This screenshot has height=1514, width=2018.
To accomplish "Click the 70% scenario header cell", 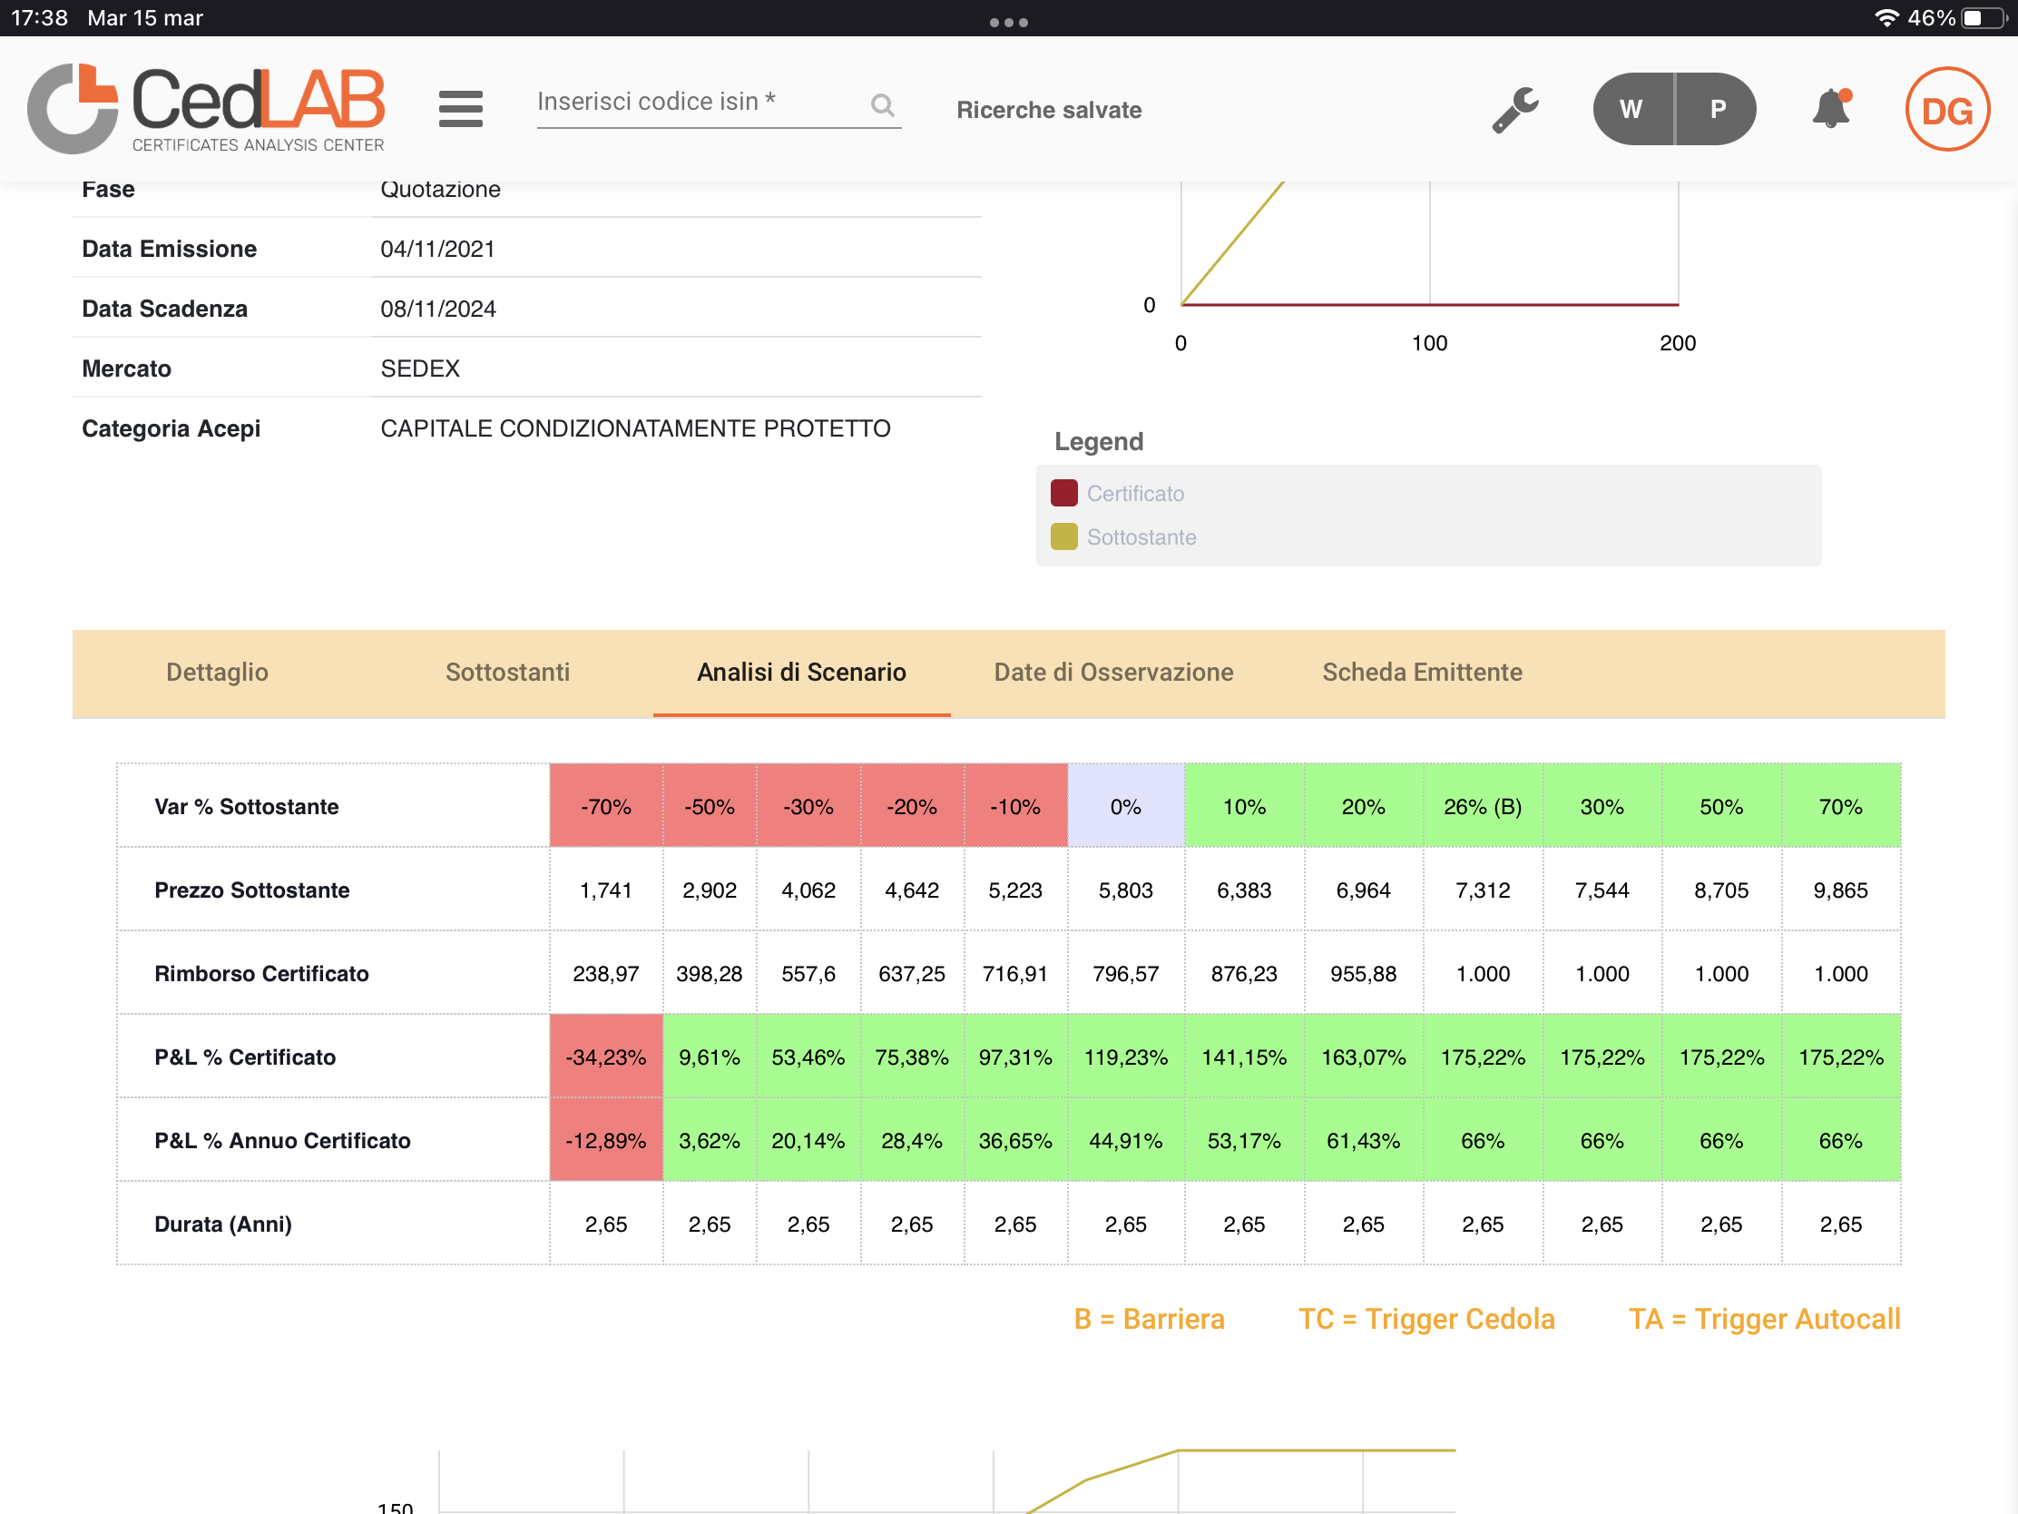I will [x=1840, y=807].
